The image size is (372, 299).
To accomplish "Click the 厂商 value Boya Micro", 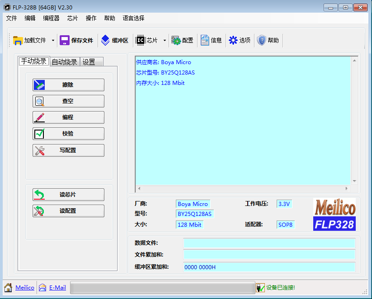I will [193, 204].
